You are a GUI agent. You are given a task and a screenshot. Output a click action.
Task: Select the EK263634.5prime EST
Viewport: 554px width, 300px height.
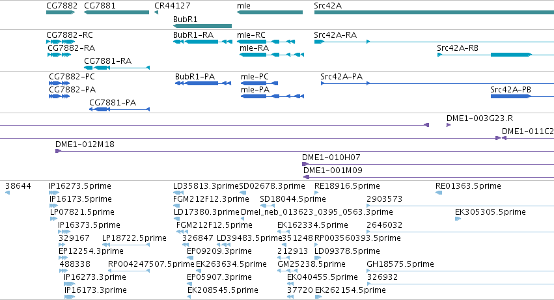pyautogui.click(x=199, y=271)
